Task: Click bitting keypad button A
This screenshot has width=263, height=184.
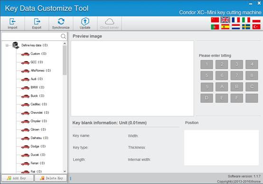Action: (x=222, y=87)
